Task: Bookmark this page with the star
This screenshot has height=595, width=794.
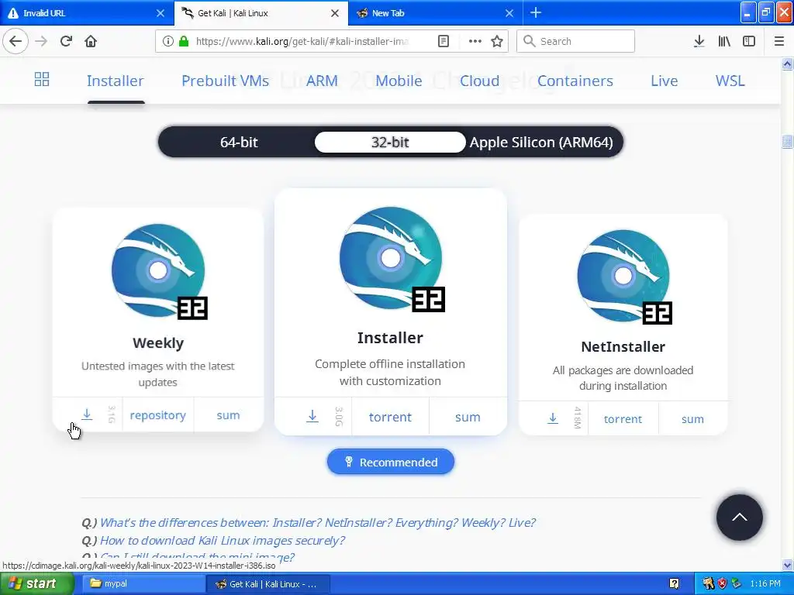Action: pos(497,41)
